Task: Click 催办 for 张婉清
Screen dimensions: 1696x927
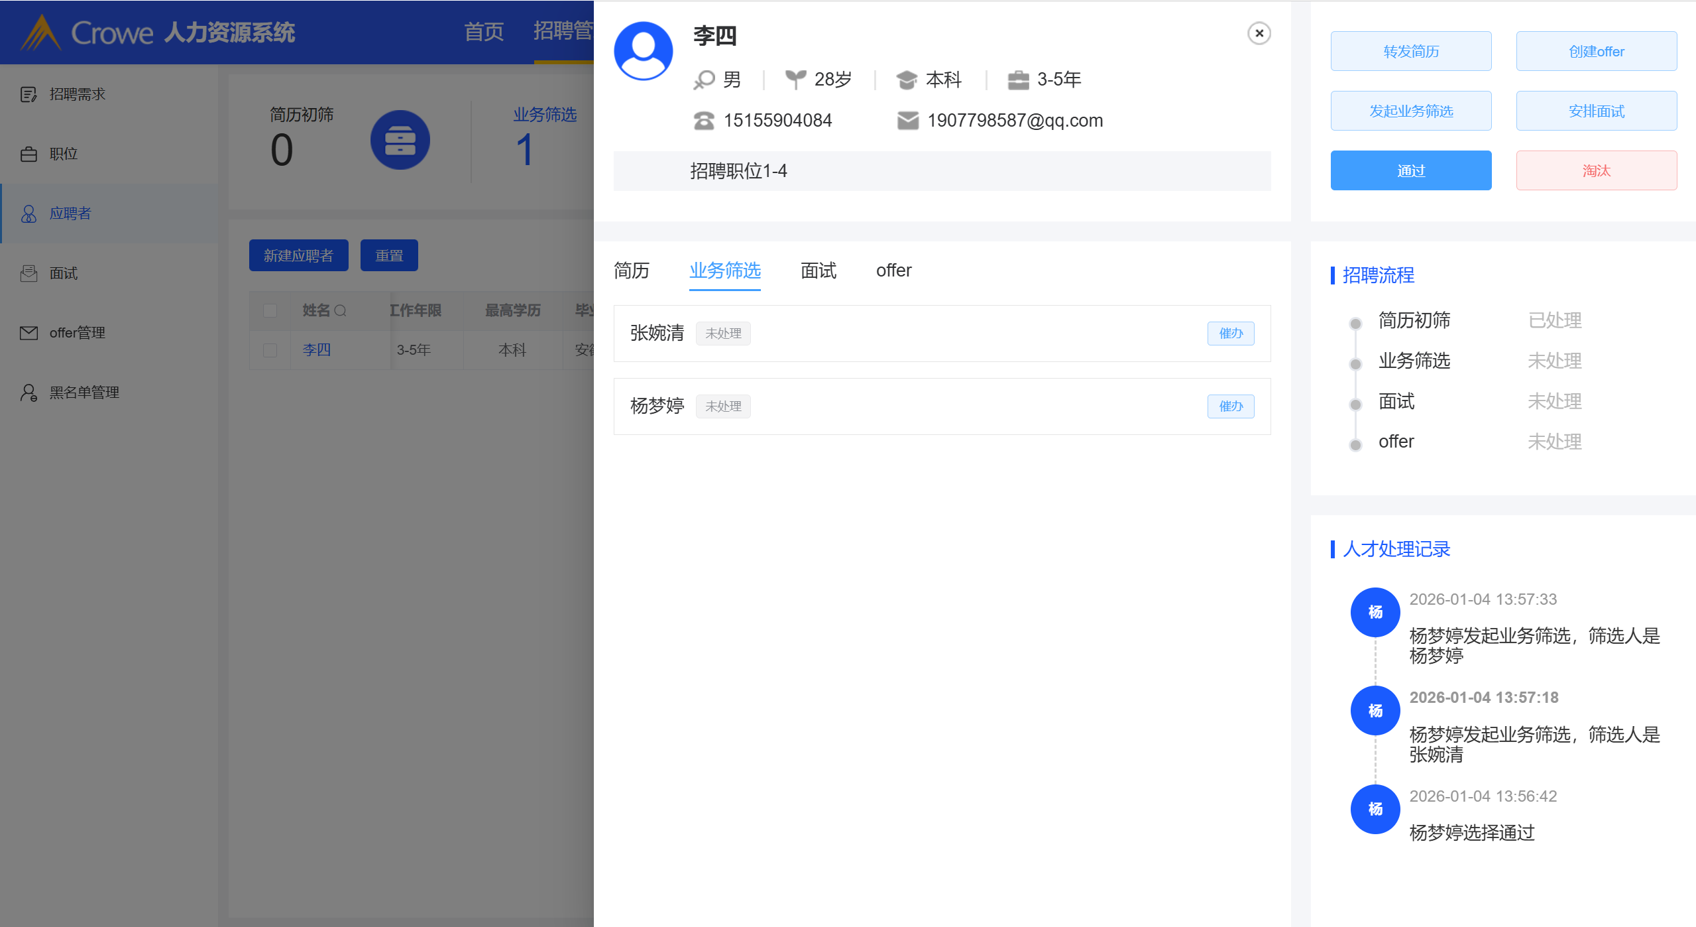Action: 1230,333
